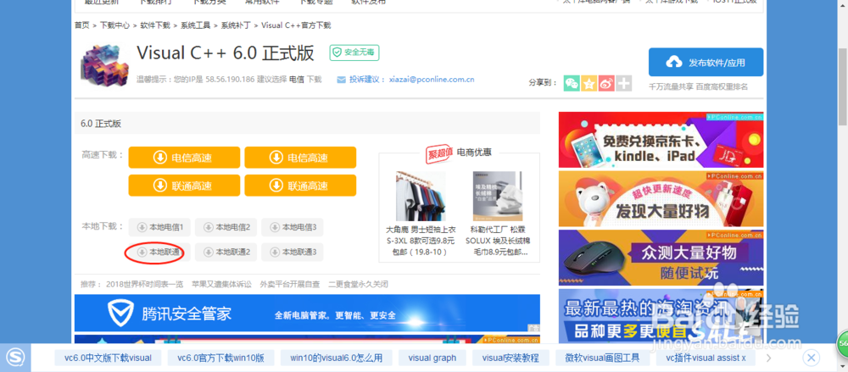This screenshot has width=848, height=372.
Task: Click the Sogou icon in bottom bar
Action: (15, 358)
